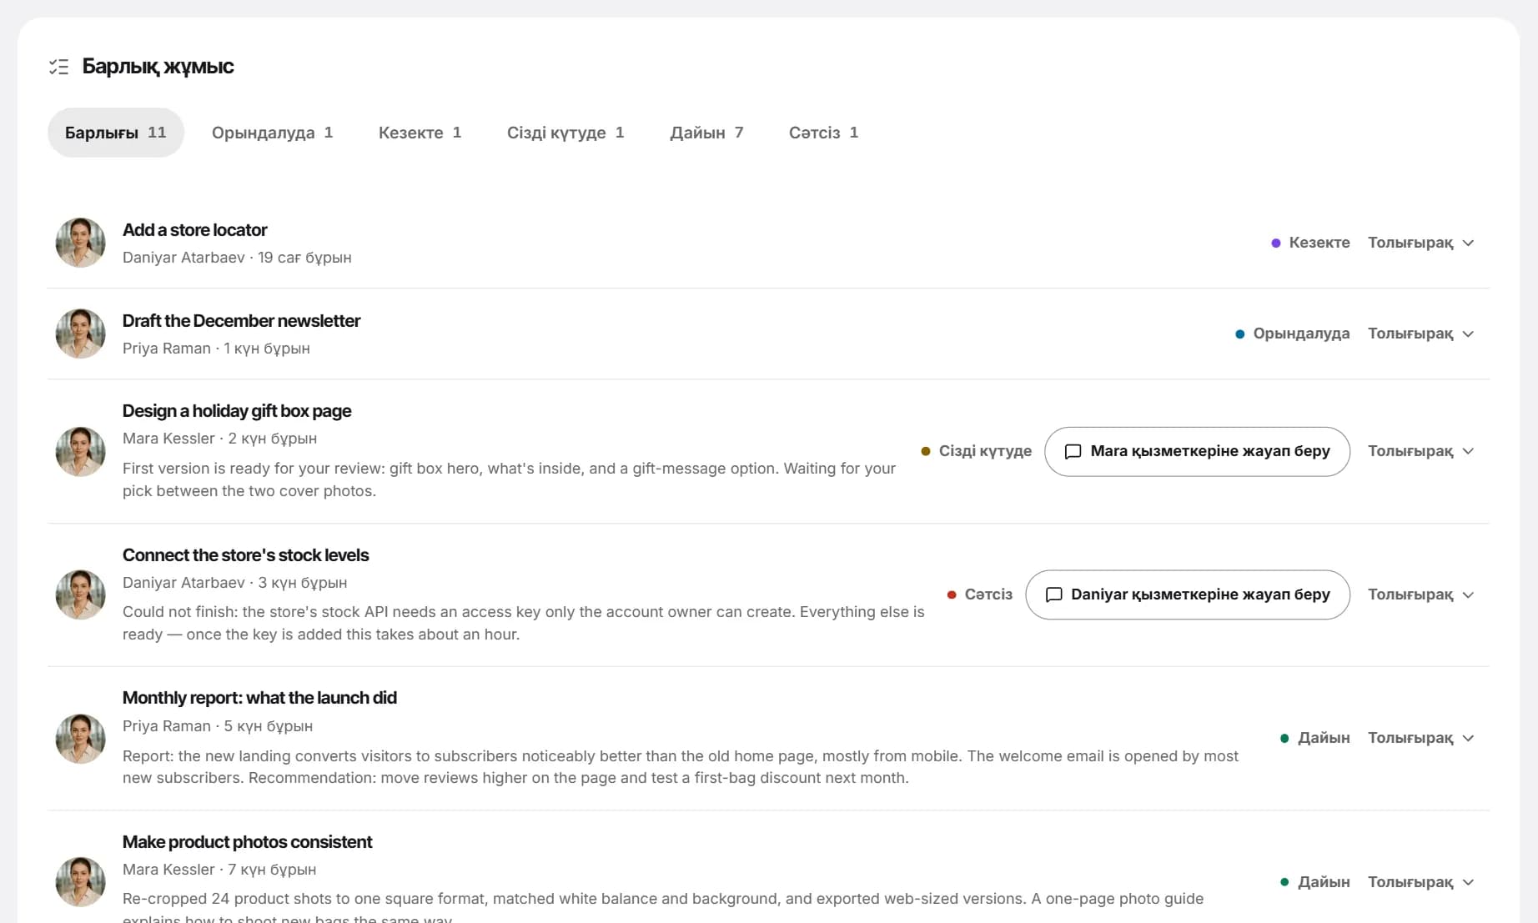
Task: Open the Орындалуда tab
Action: coord(273,133)
